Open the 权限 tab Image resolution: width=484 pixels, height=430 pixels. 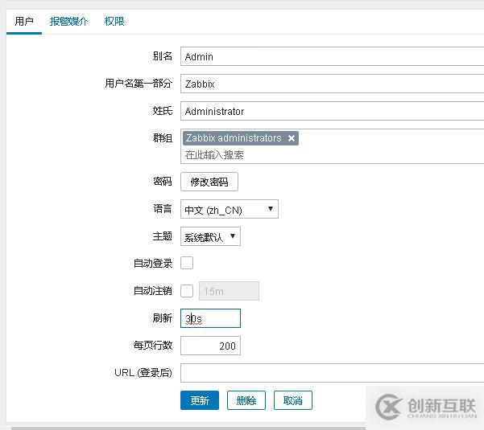[114, 22]
